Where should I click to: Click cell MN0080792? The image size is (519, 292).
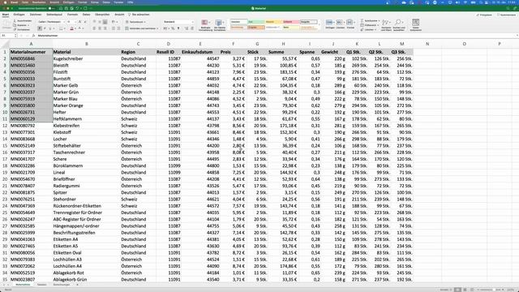pyautogui.click(x=31, y=126)
